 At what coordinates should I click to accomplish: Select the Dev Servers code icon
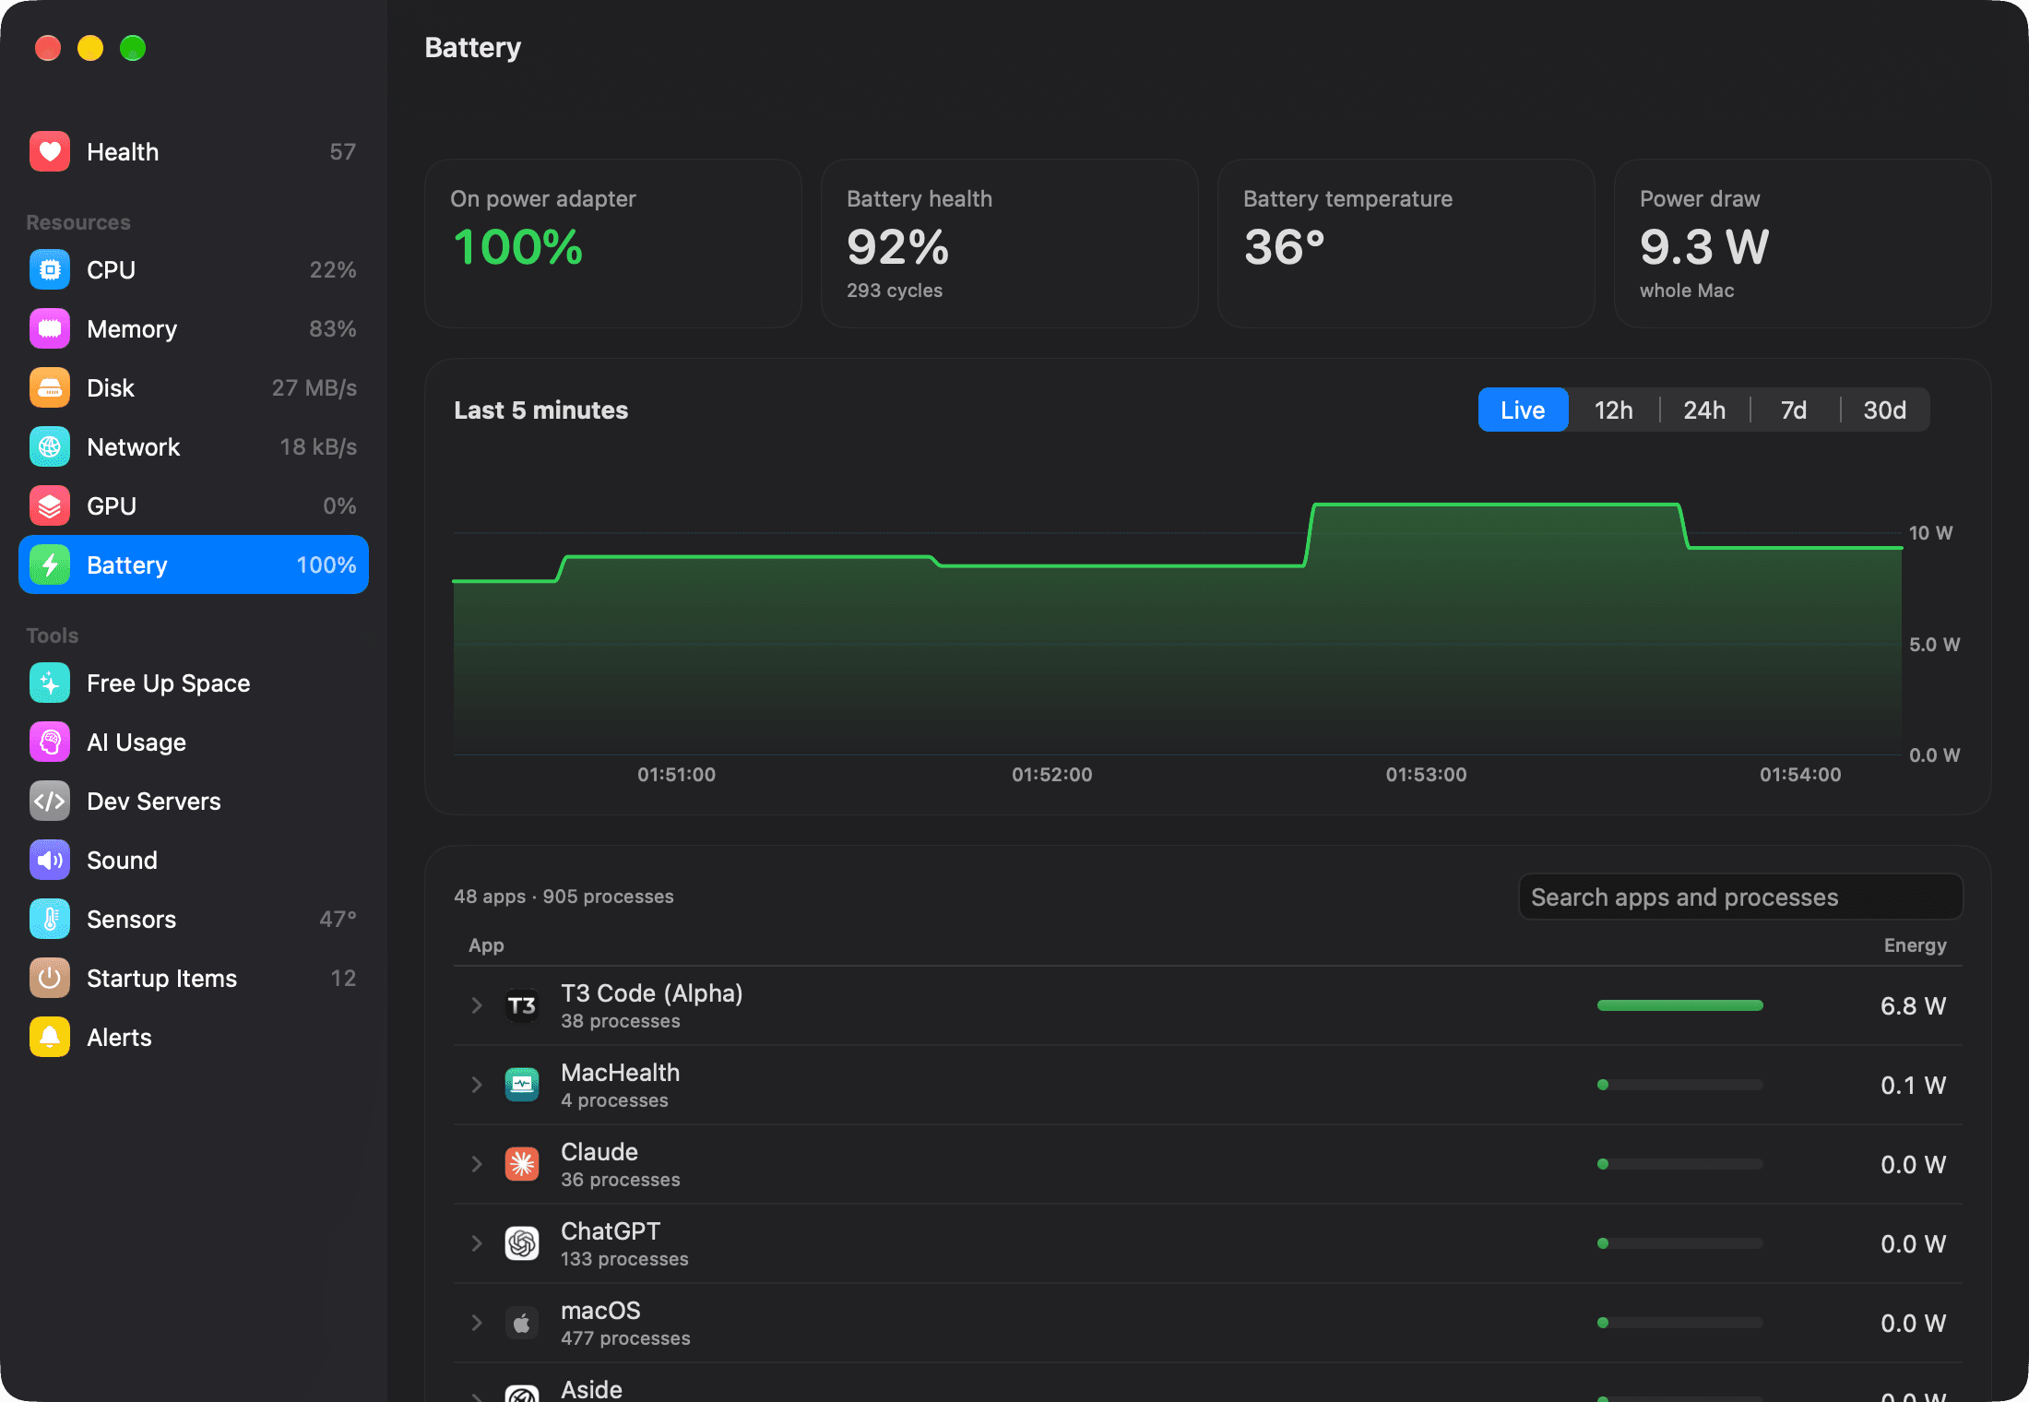pos(50,801)
